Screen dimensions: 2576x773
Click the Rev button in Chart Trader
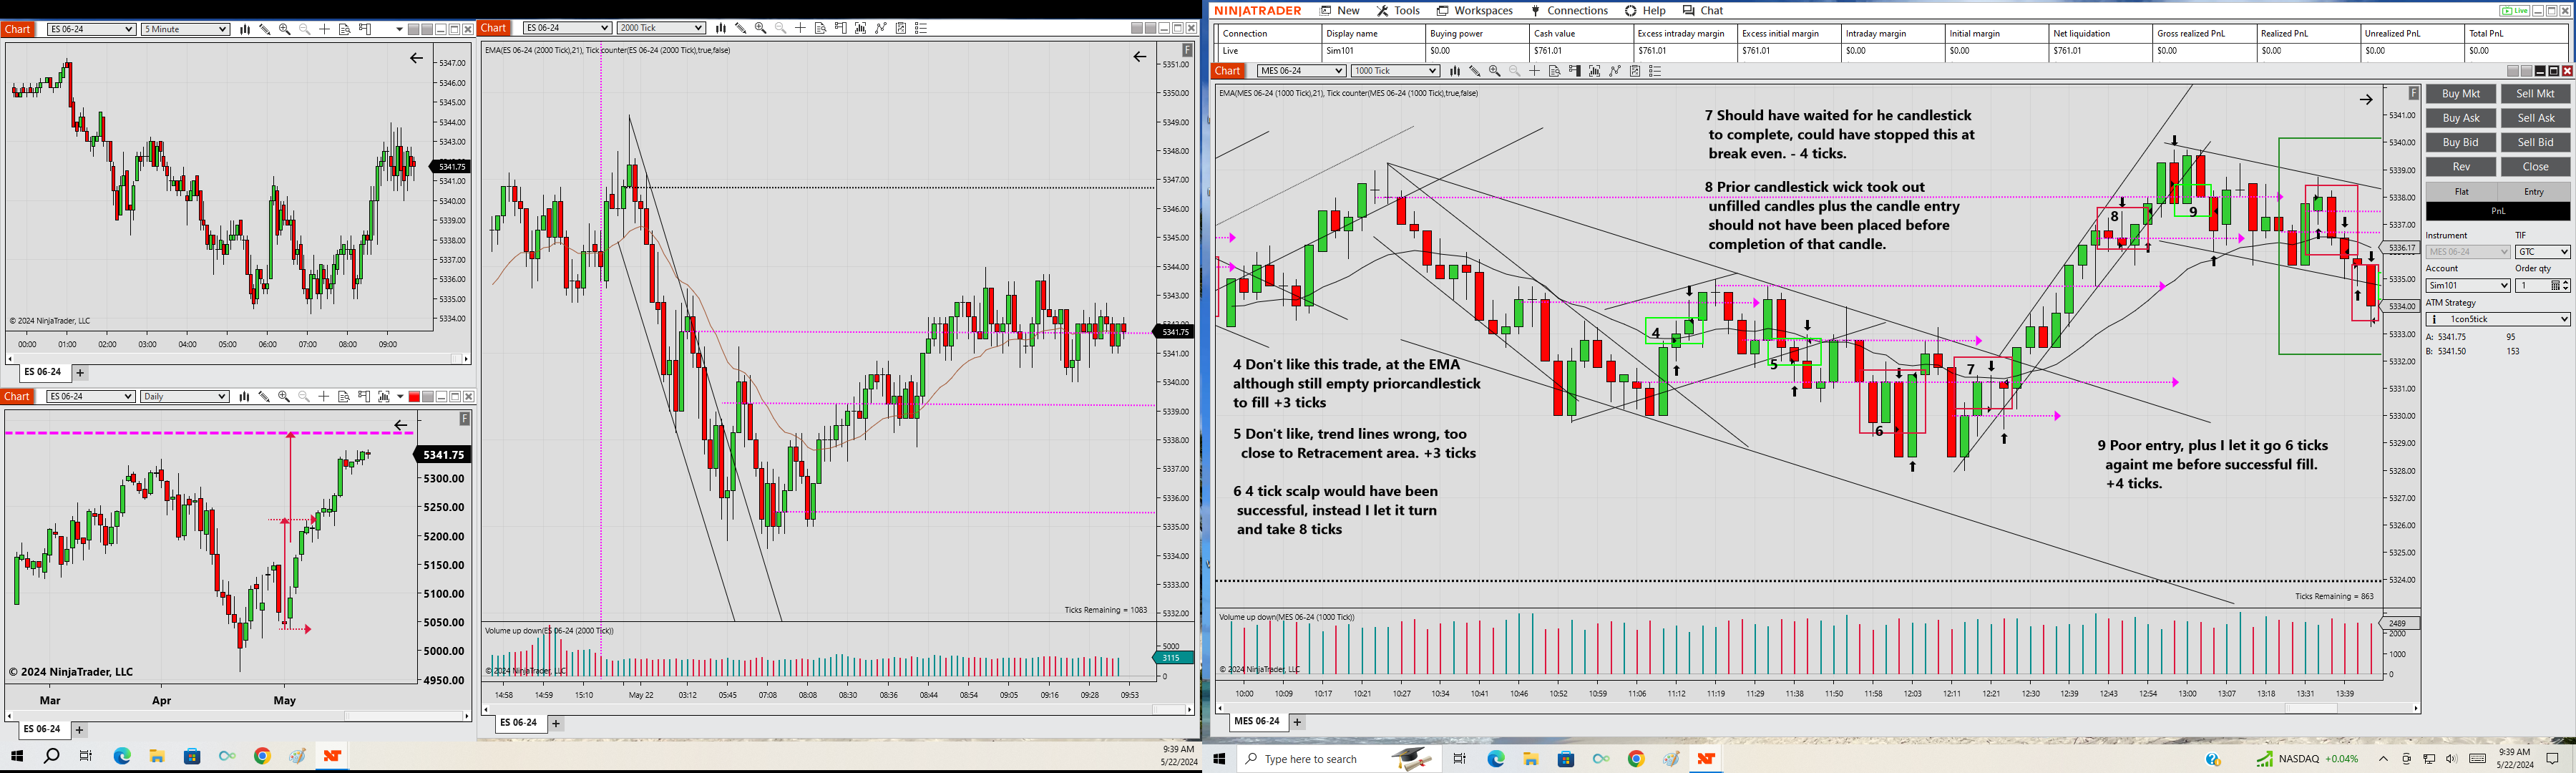(2461, 167)
